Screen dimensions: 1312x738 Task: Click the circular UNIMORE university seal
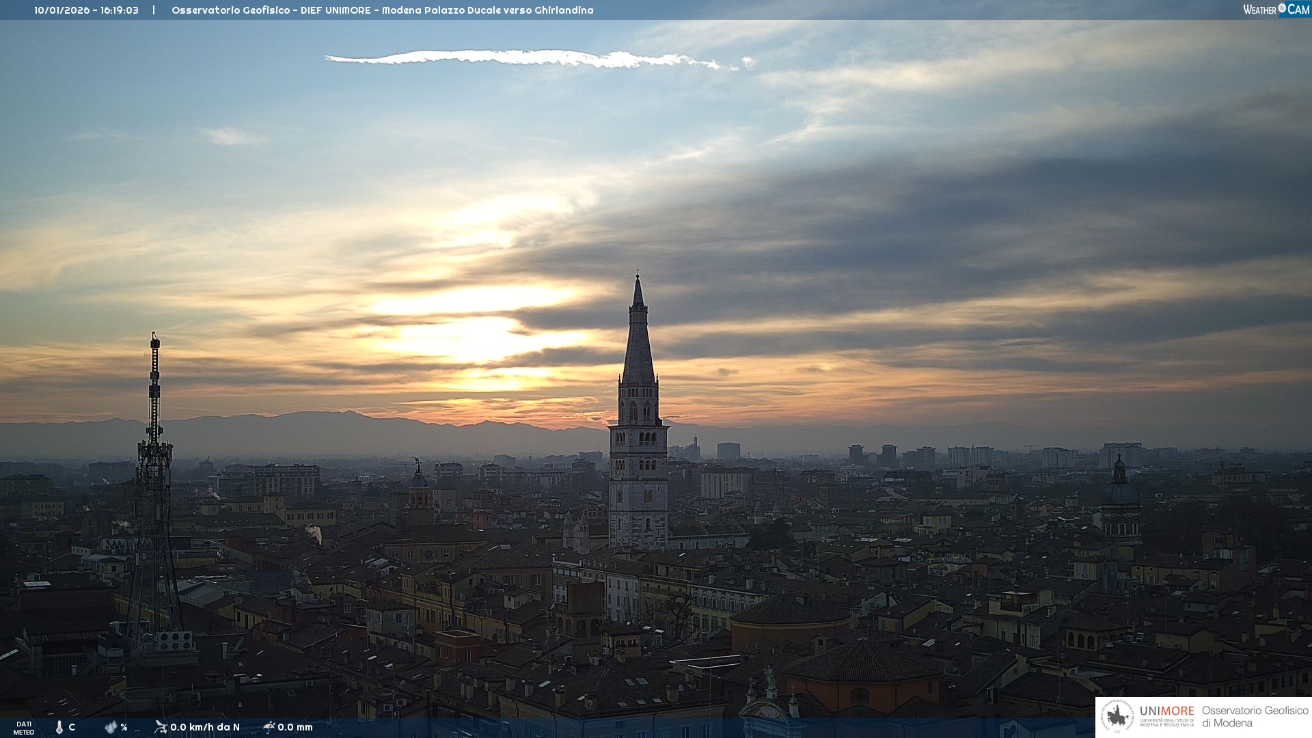tap(1117, 717)
